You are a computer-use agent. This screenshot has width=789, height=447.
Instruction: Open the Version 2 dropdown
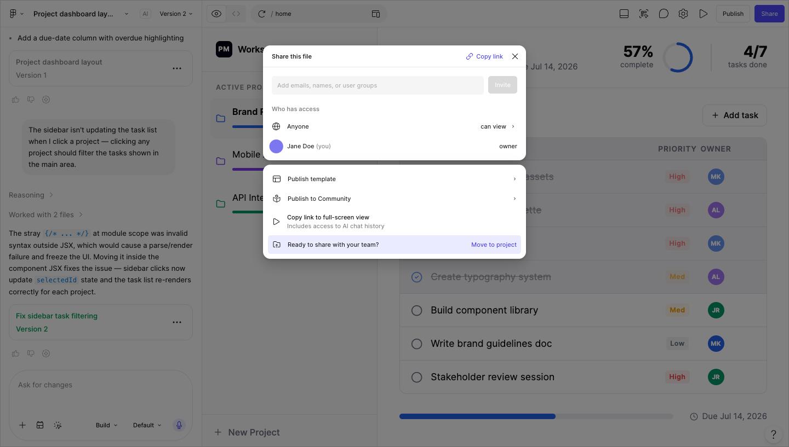click(176, 14)
